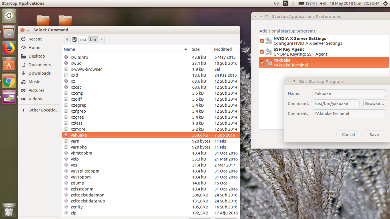Click the SSH Key Agent gear icon
The width and height of the screenshot is (390, 219).
tap(269, 52)
